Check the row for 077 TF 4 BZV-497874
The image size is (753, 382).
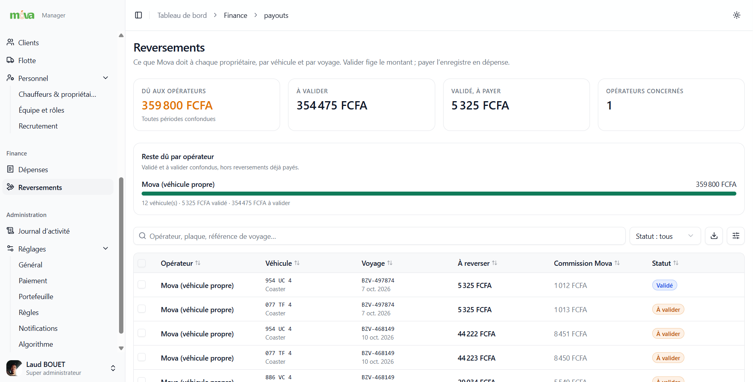coord(142,309)
